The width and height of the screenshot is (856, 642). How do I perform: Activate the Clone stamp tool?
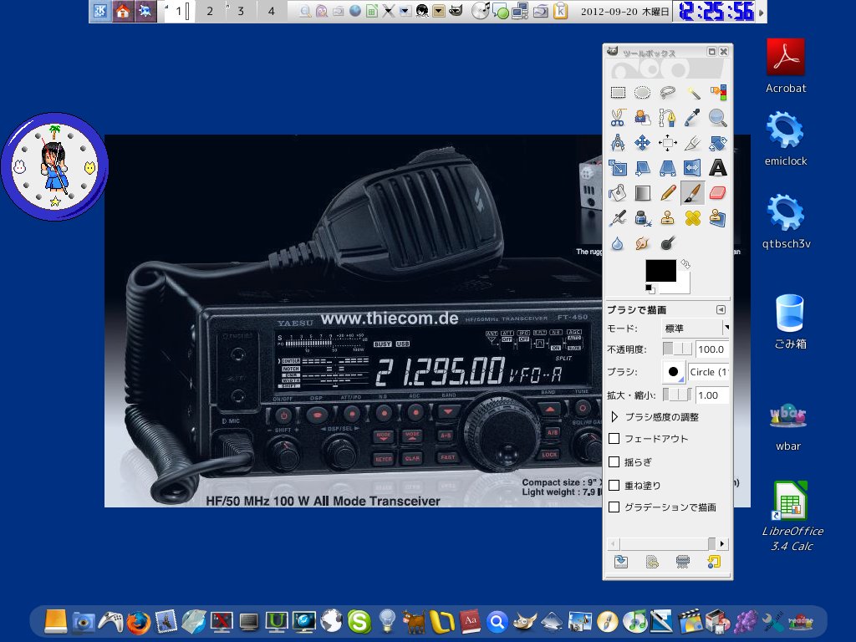[668, 217]
